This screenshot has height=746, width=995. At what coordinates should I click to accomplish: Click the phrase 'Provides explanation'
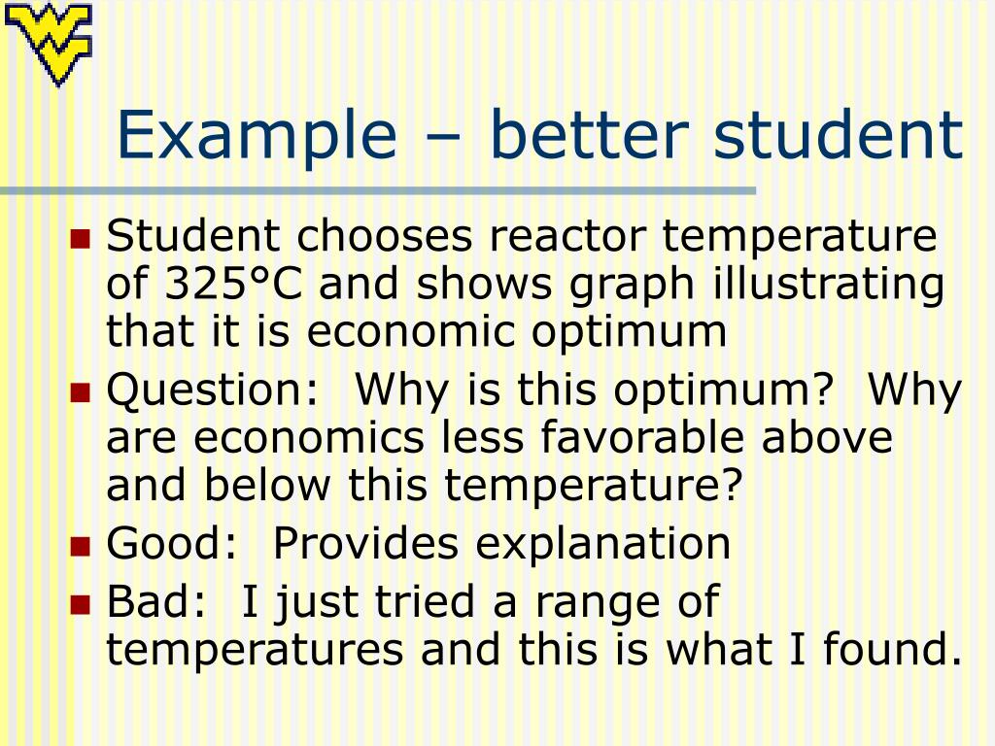[502, 543]
